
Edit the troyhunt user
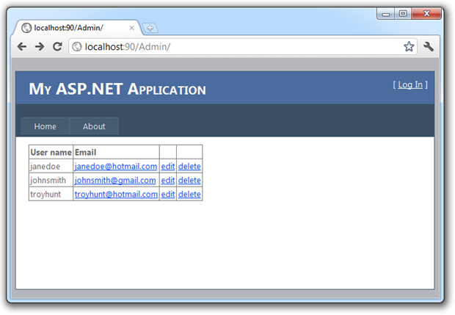point(168,195)
